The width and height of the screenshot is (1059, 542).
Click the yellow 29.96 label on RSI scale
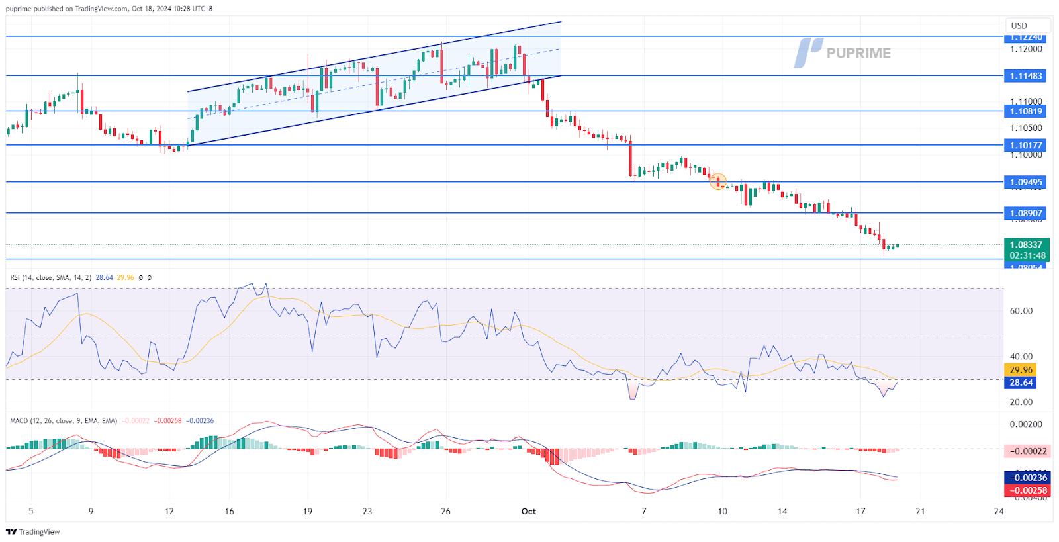pyautogui.click(x=1021, y=370)
